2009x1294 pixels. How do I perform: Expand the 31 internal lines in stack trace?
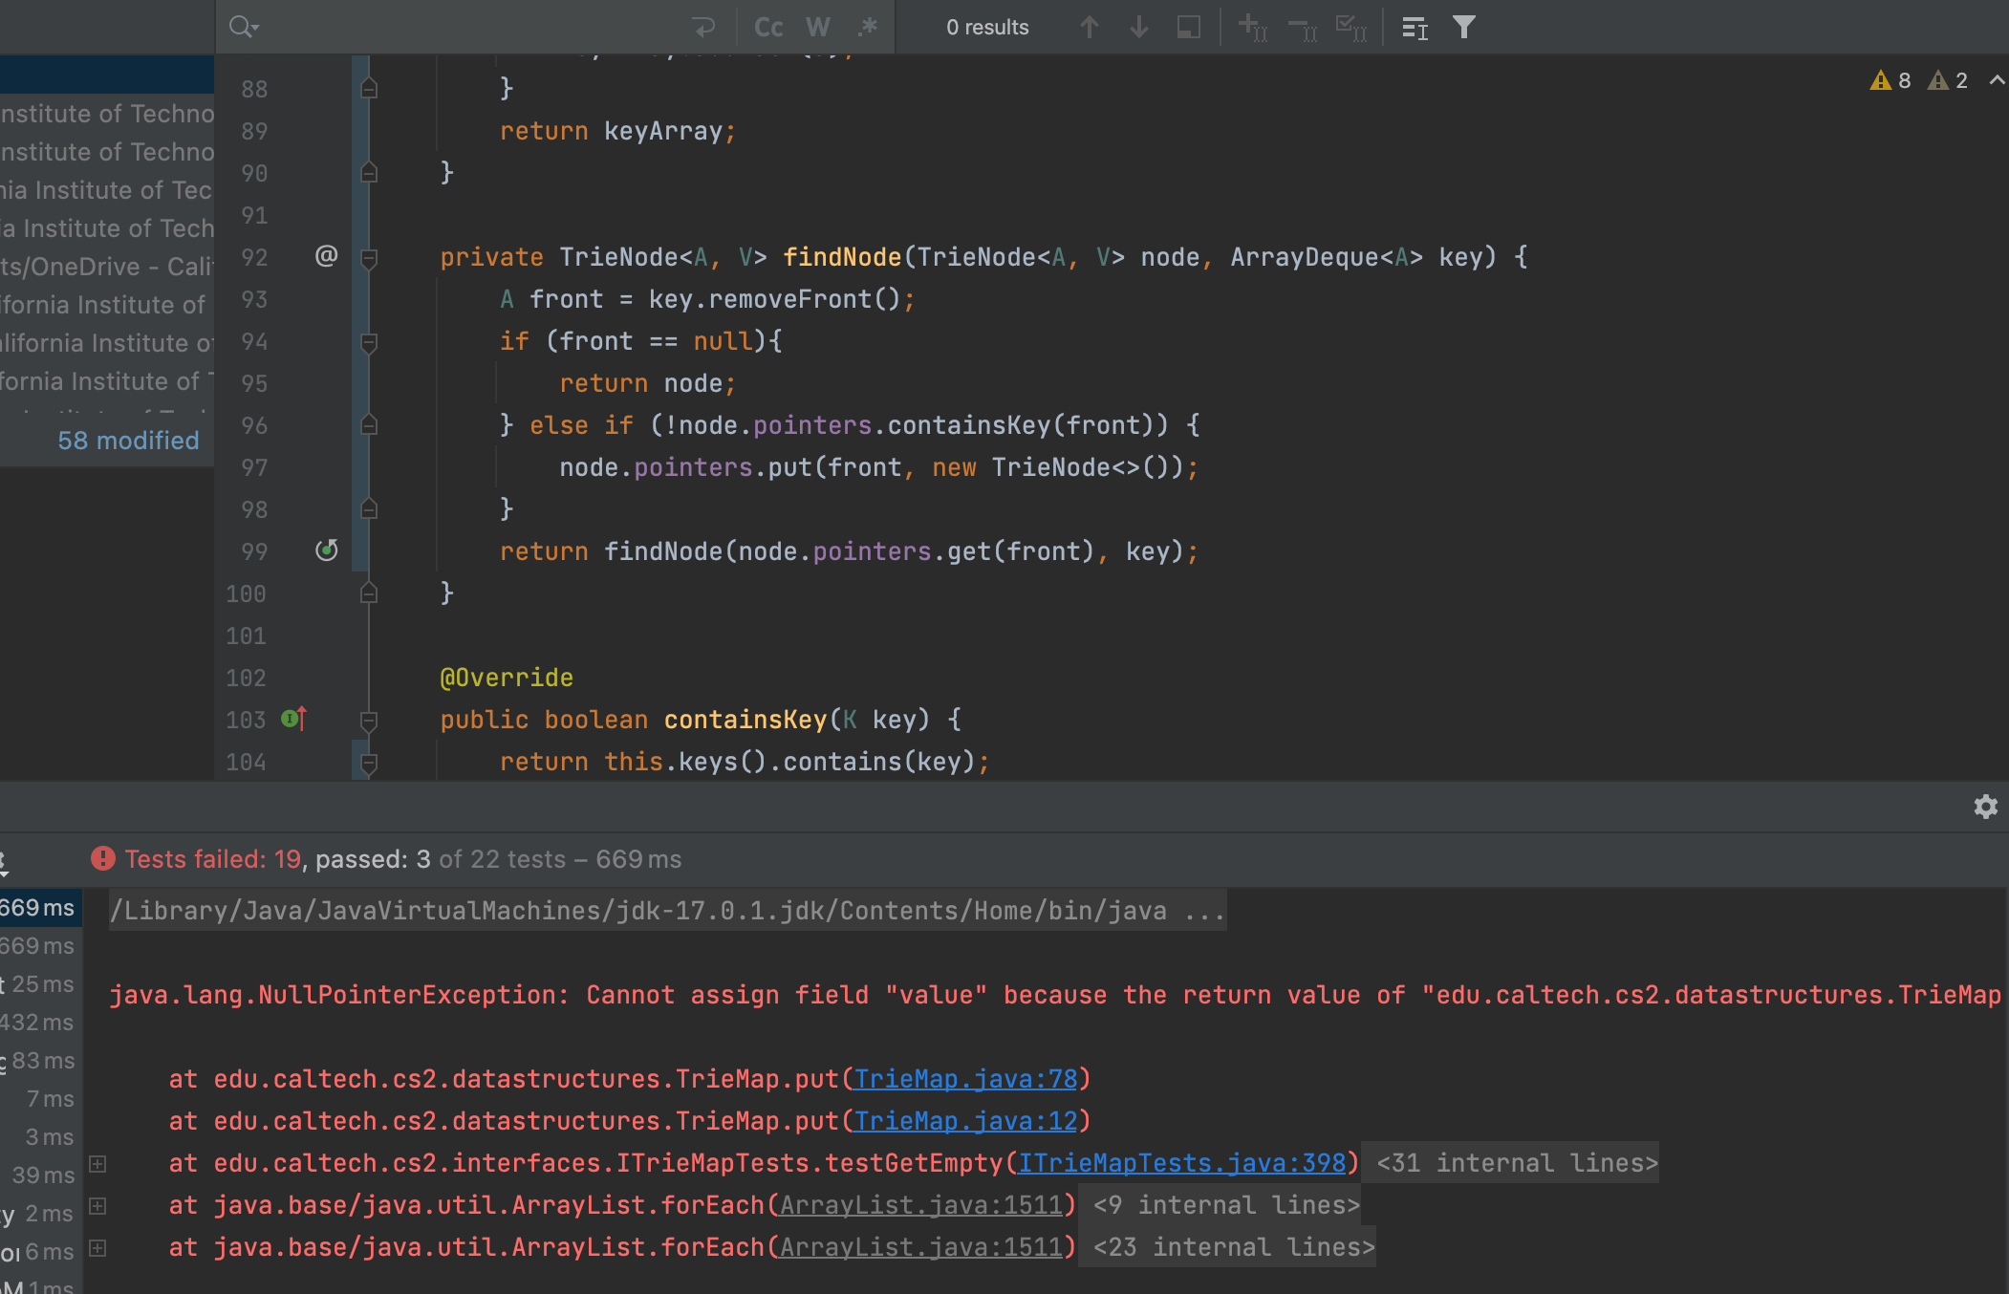click(x=1516, y=1163)
